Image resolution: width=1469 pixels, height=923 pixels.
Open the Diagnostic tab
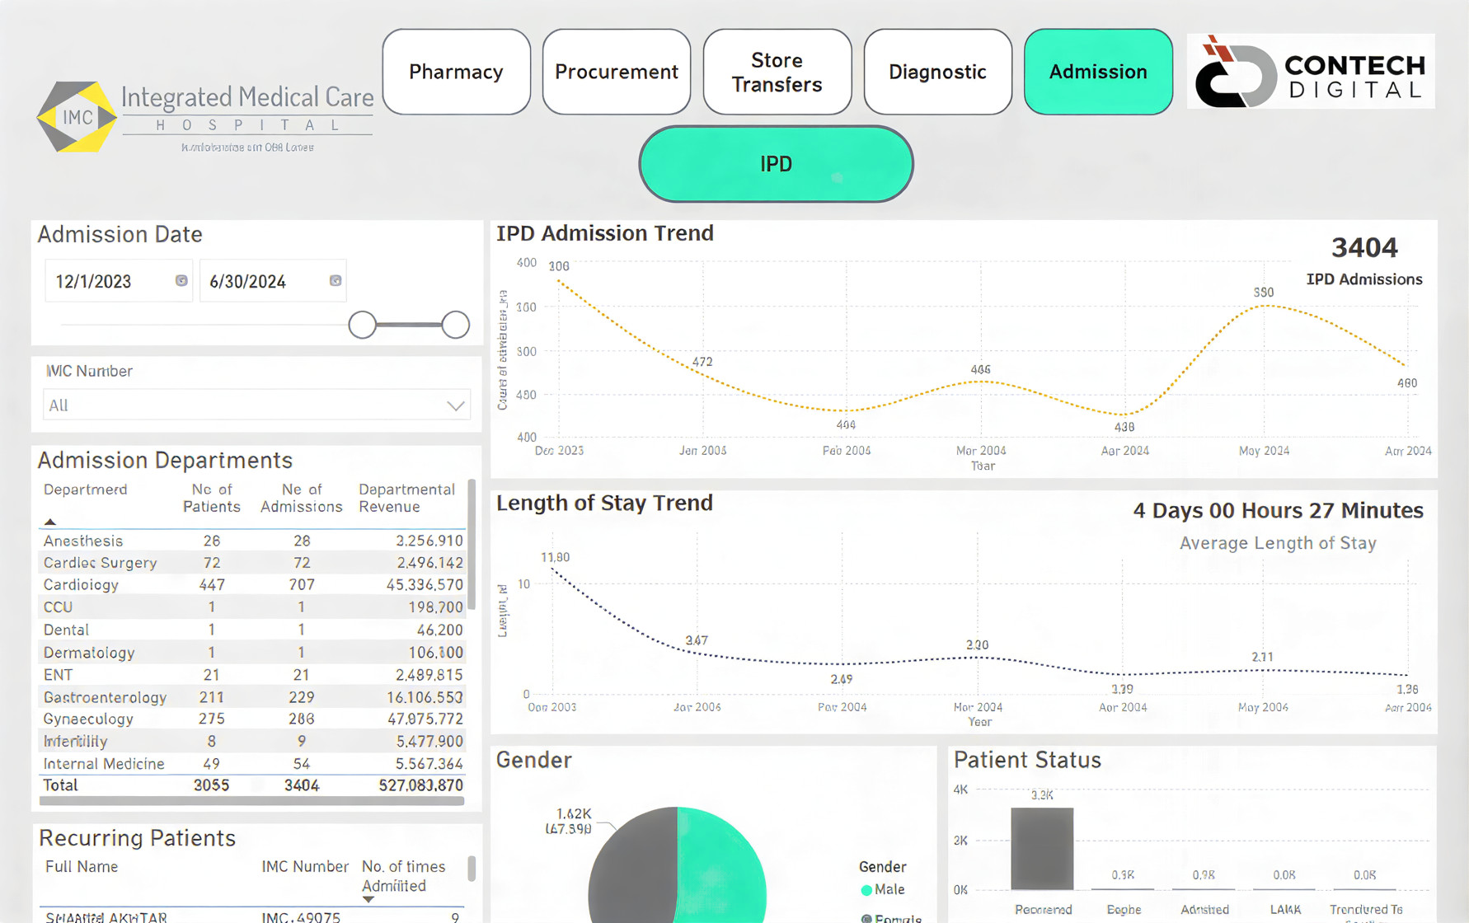point(937,72)
